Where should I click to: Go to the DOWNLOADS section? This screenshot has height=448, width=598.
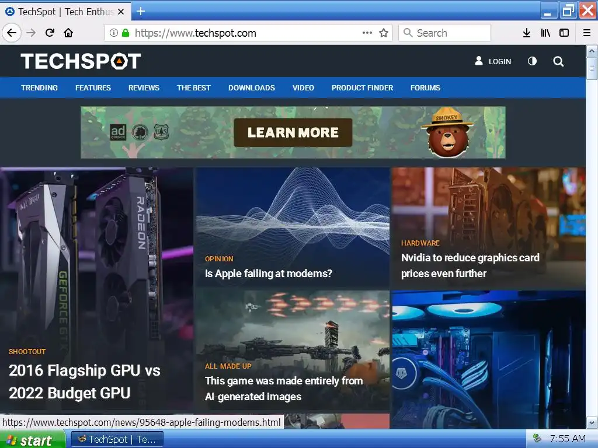[252, 88]
